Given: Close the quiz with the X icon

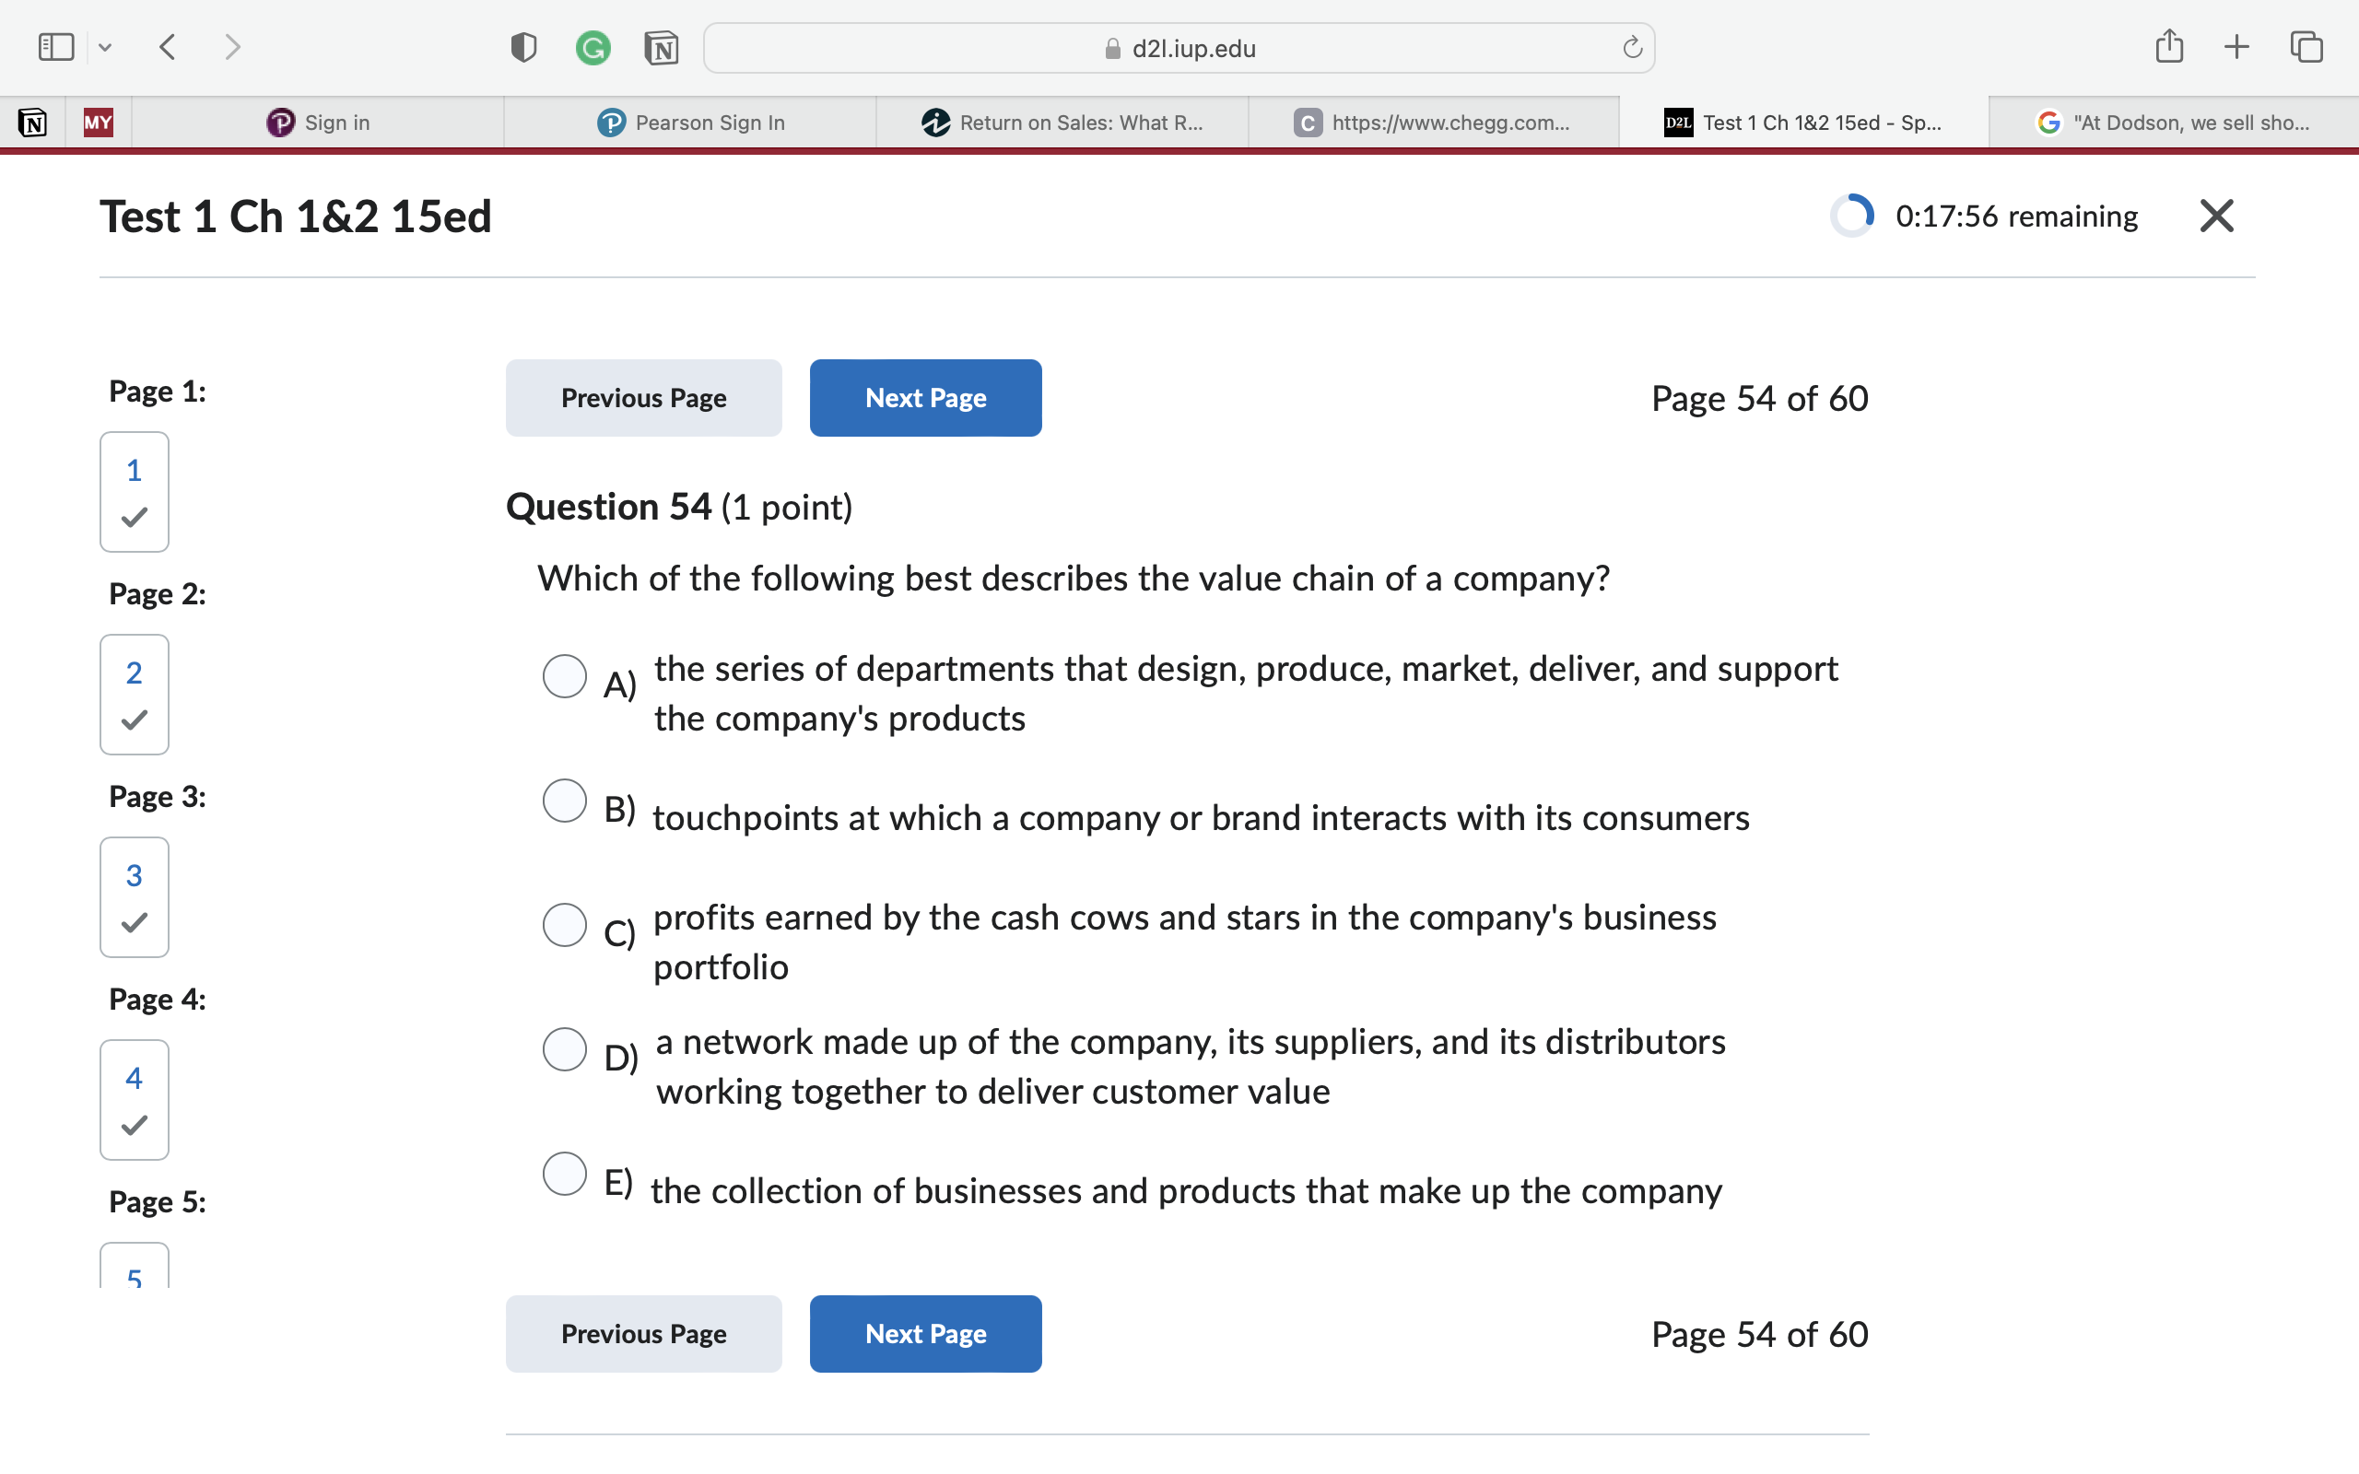Looking at the screenshot, I should (2215, 216).
